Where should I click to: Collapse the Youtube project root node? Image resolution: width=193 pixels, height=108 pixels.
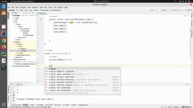11,16
